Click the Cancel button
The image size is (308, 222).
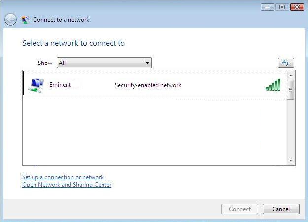pyautogui.click(x=281, y=209)
